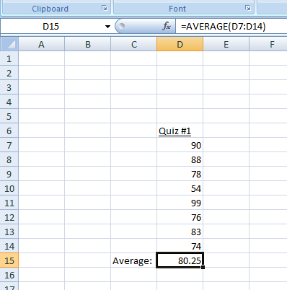Select row 15 header

(9, 260)
